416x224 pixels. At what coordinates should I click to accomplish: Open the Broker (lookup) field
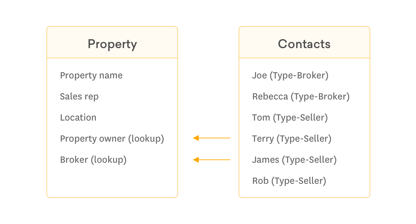coord(93,160)
